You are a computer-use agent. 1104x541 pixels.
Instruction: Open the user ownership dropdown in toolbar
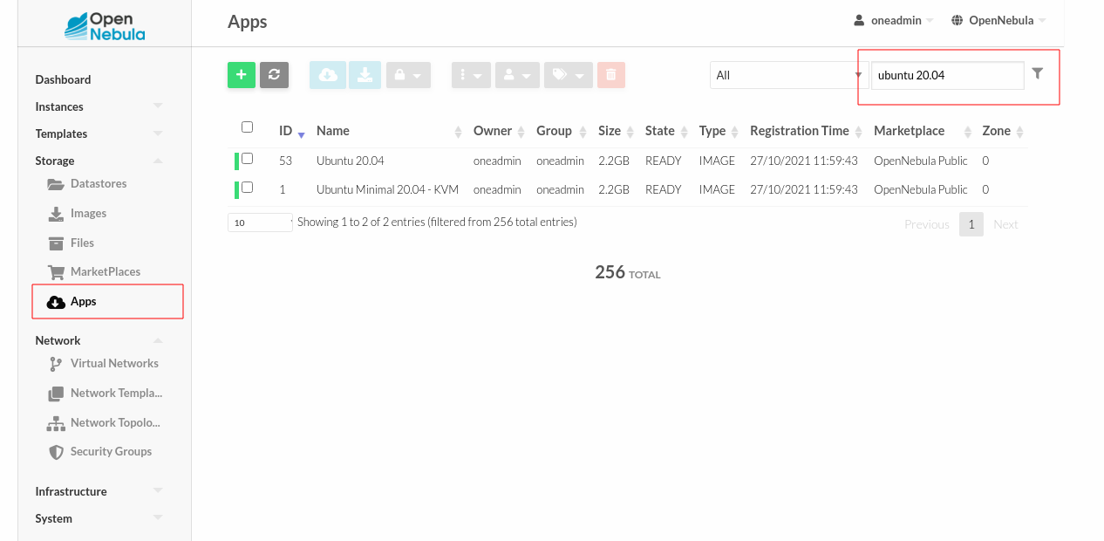pyautogui.click(x=517, y=75)
